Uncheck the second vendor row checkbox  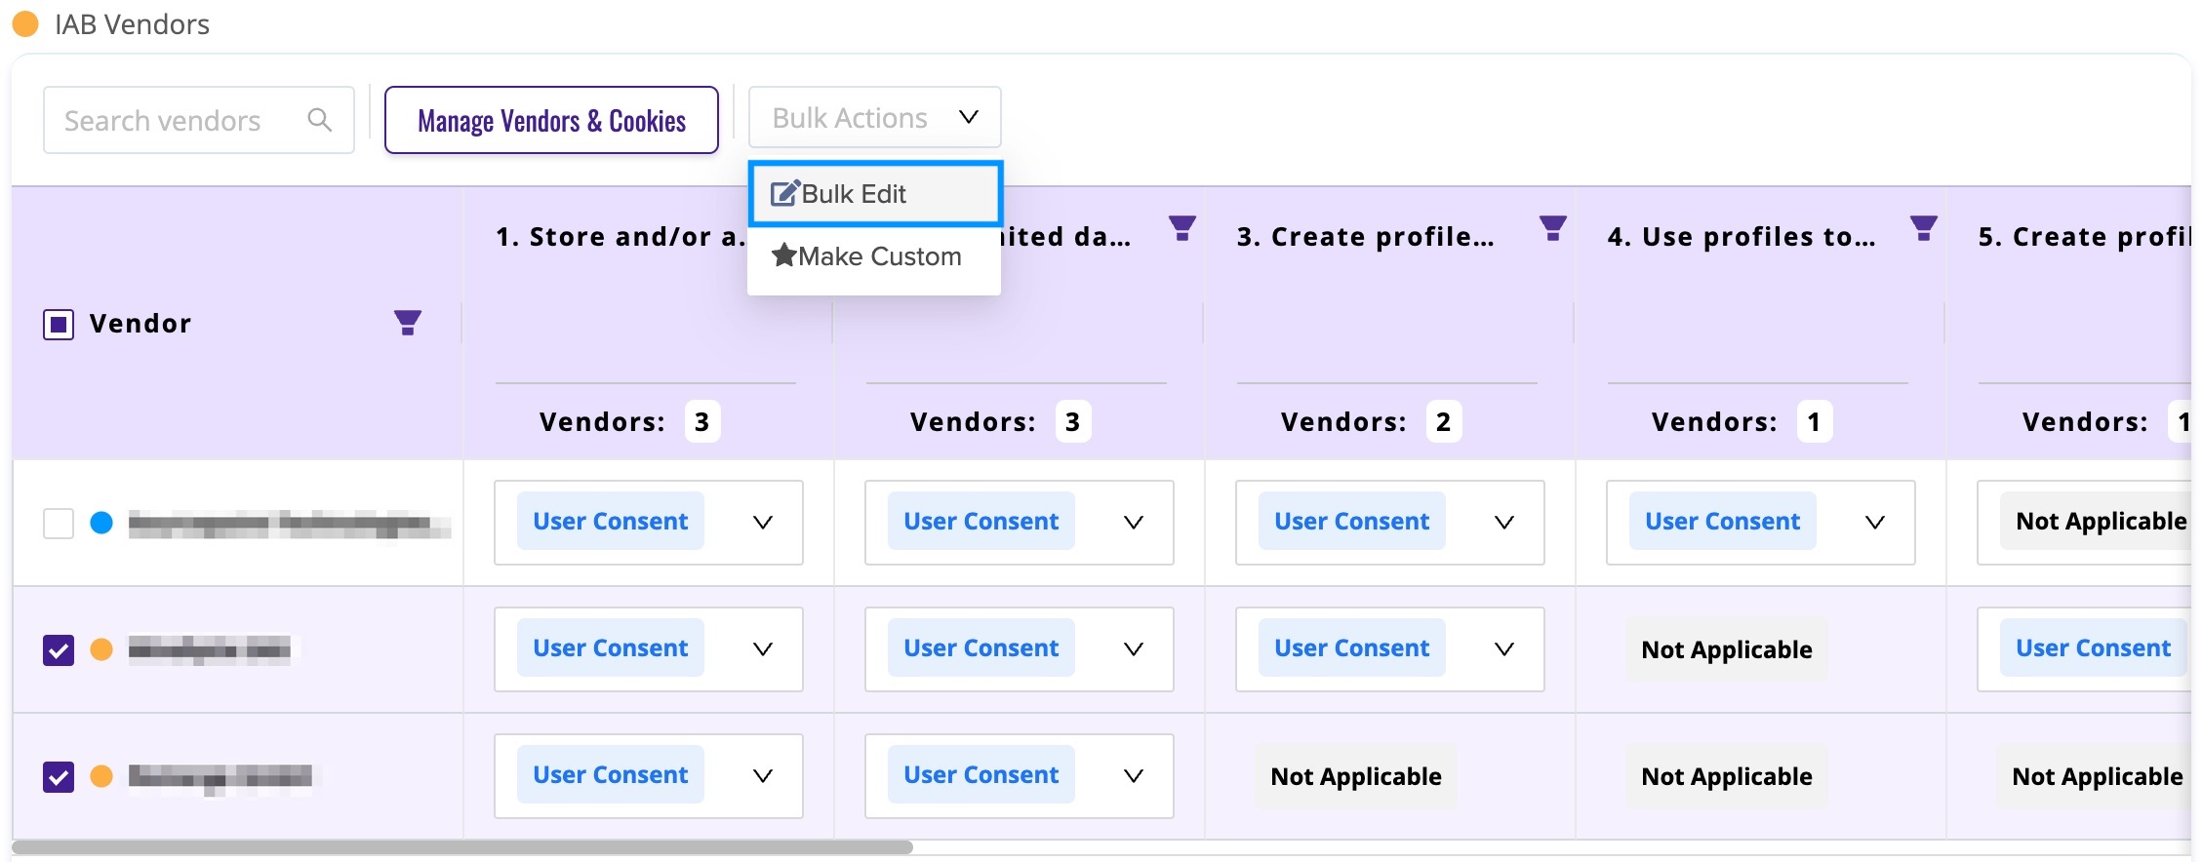[x=59, y=649]
